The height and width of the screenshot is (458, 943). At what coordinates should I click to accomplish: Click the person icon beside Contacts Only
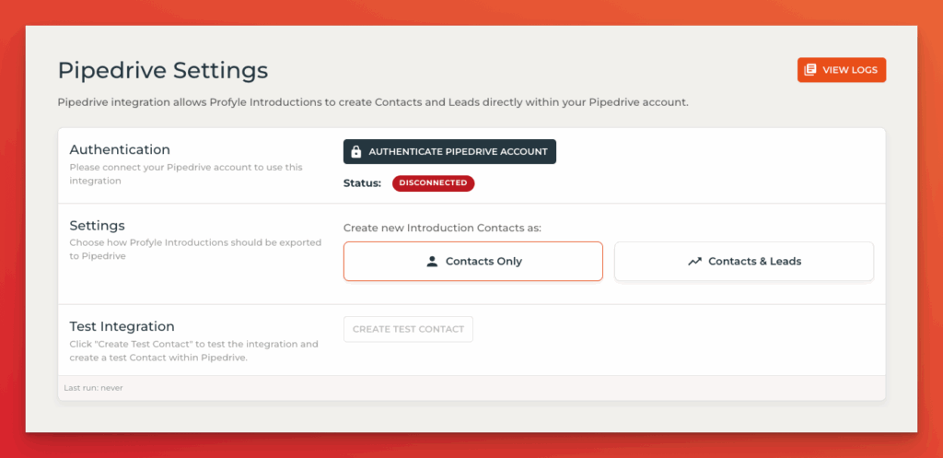pos(432,261)
